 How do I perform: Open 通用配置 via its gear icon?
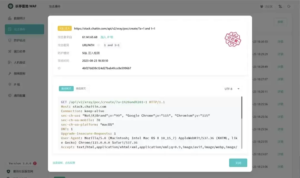point(10,96)
